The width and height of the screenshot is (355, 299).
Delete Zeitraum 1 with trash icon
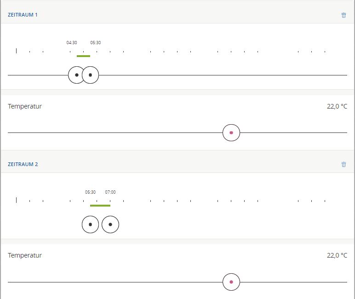344,15
